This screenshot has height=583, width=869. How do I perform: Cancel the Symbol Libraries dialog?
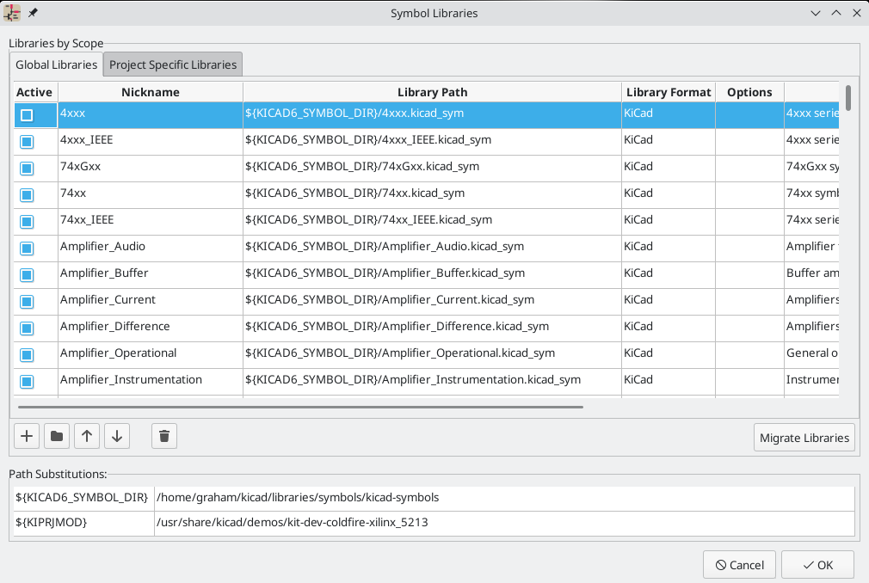click(x=739, y=565)
